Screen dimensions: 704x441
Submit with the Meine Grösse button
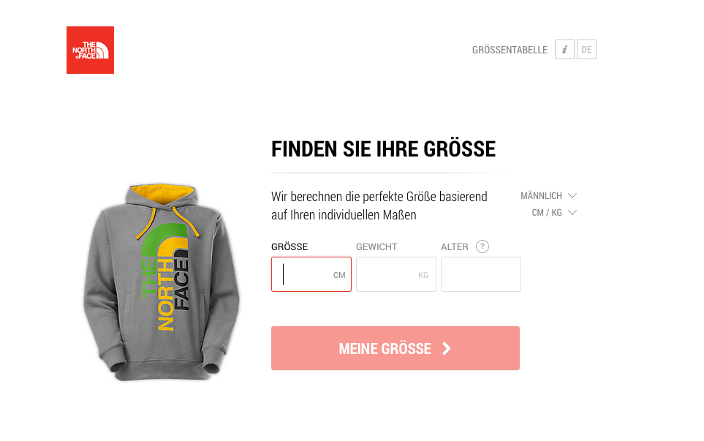[x=395, y=348]
